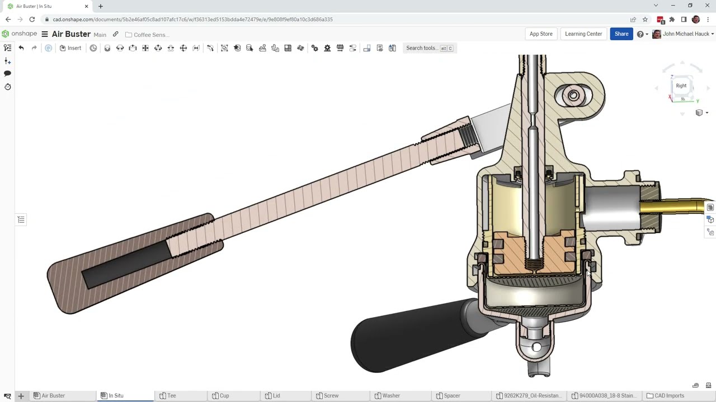Click the Onshape logo
This screenshot has width=716, height=402.
point(20,34)
